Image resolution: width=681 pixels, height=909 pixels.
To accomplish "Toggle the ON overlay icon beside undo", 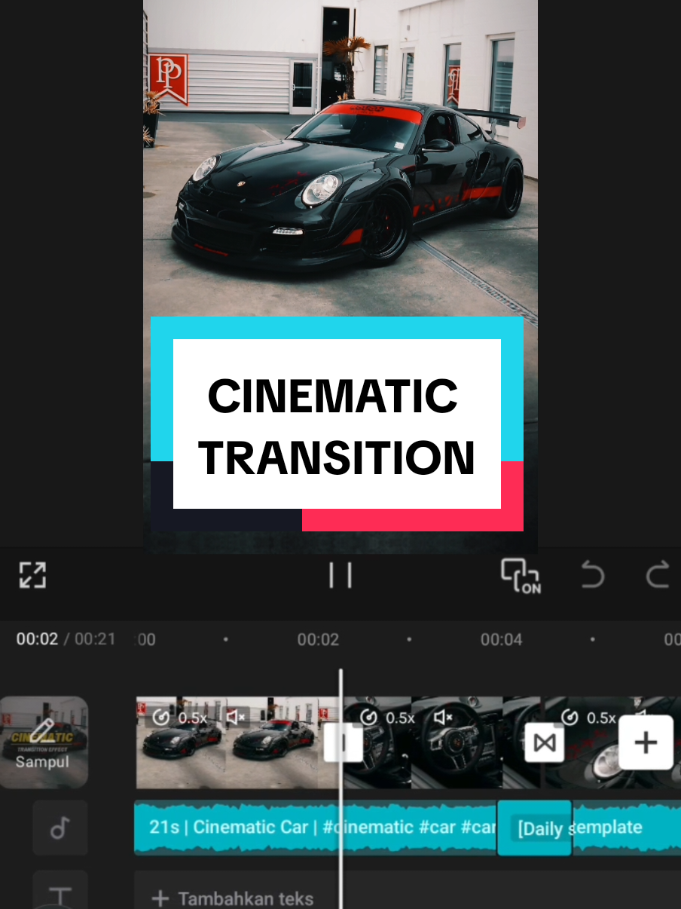I will coord(521,576).
